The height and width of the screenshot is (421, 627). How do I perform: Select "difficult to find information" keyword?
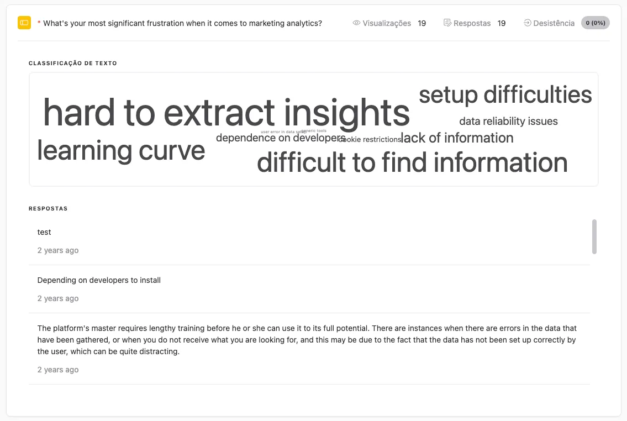pos(412,162)
